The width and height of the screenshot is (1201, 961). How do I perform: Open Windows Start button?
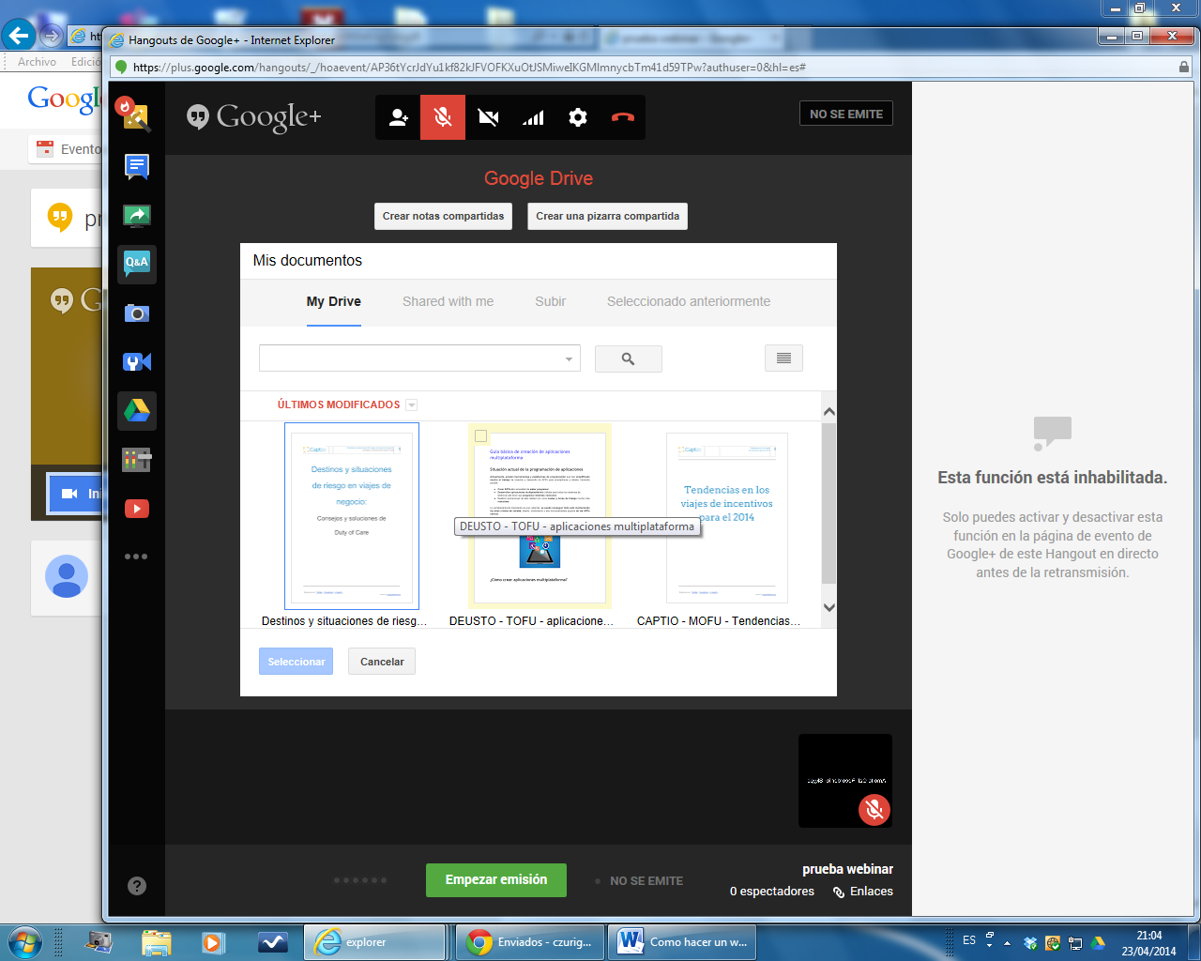tap(23, 941)
